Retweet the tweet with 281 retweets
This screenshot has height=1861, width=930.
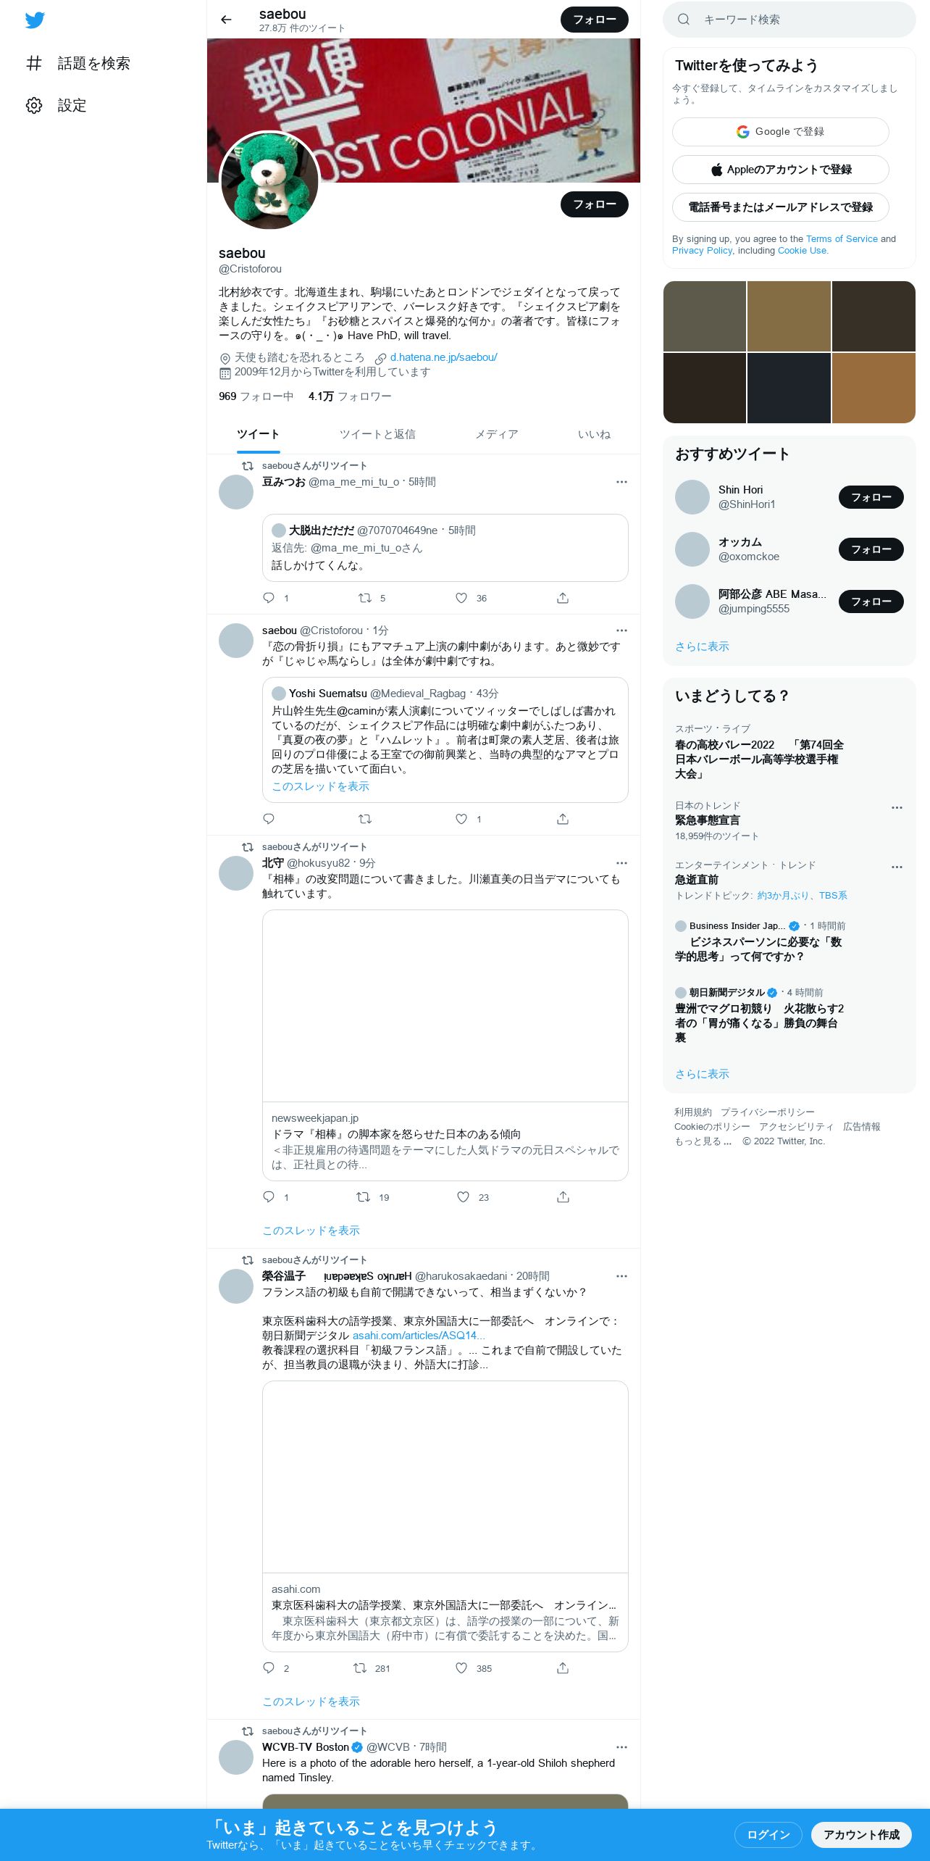pyautogui.click(x=360, y=1668)
